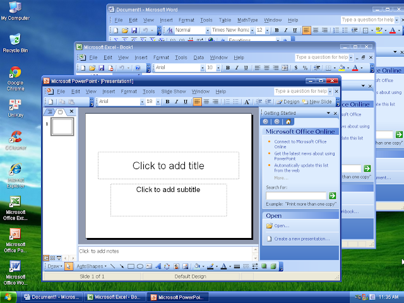404x303 pixels.
Task: Open the Slide Show menu in PowerPoint
Action: 174,92
